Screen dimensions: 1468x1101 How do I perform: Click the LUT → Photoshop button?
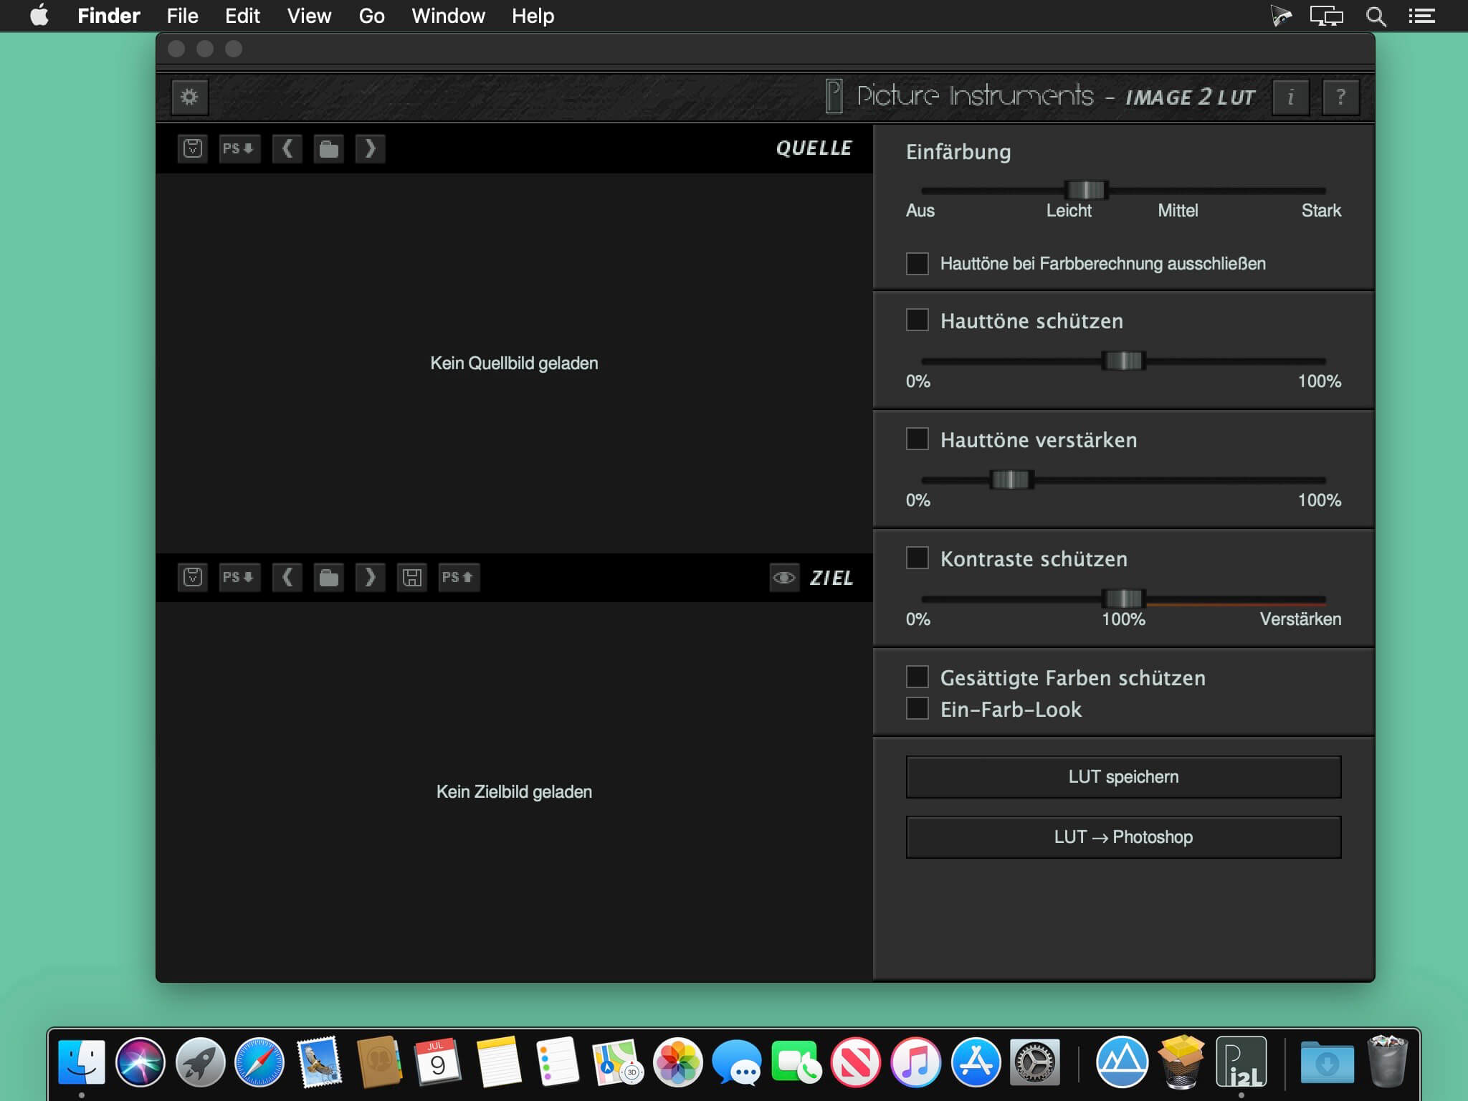1123,837
